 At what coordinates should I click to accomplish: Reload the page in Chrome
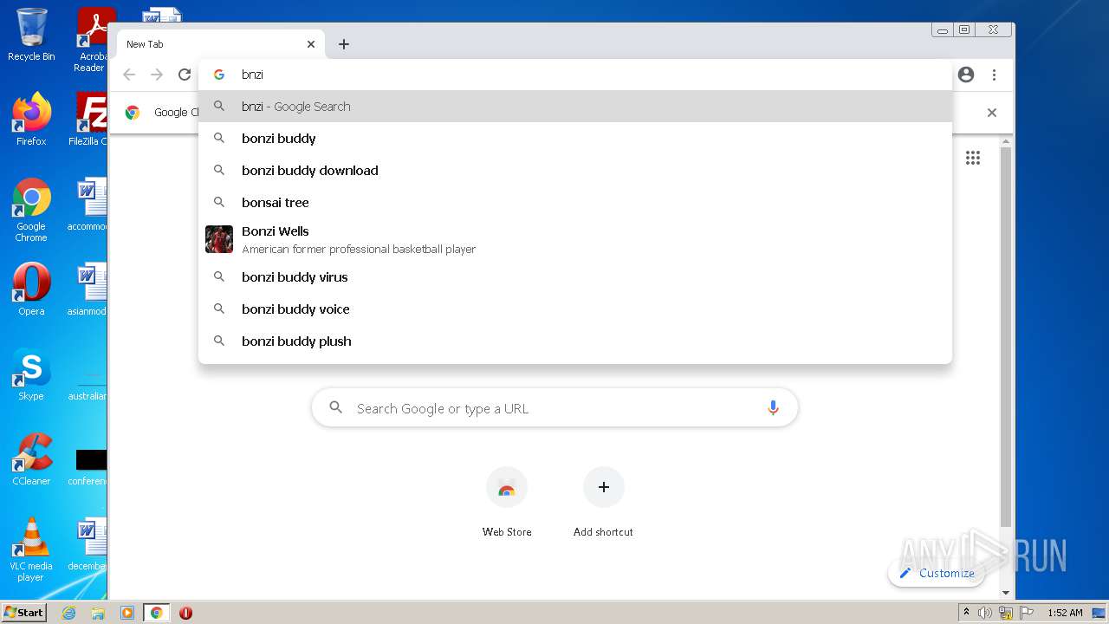pyautogui.click(x=185, y=75)
